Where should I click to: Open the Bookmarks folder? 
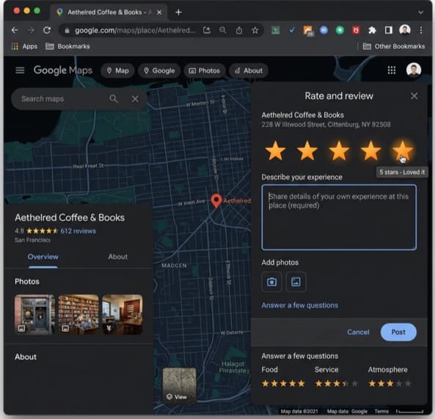coord(67,46)
